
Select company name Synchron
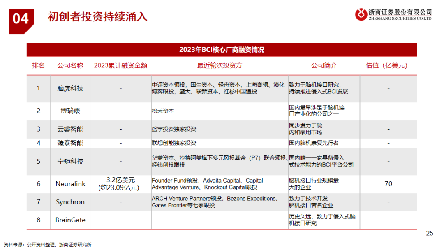point(70,202)
